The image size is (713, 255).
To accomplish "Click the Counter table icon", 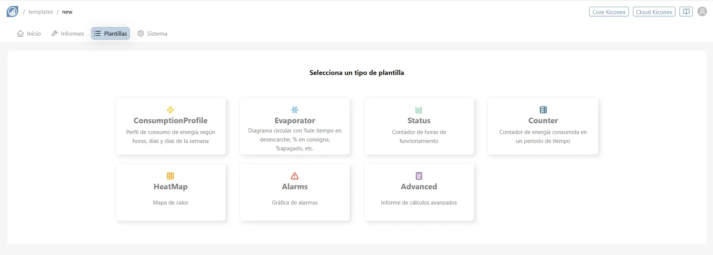I will click(543, 110).
